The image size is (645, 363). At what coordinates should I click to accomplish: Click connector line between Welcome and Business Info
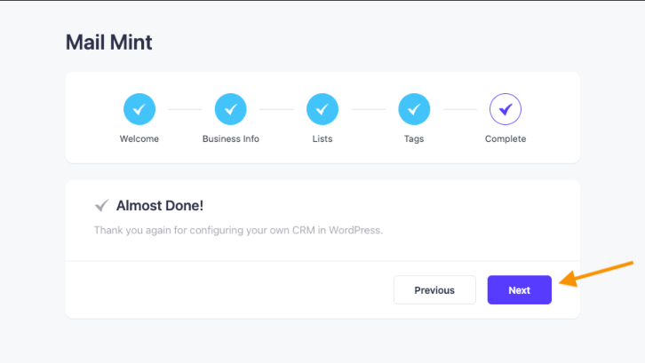coord(185,109)
